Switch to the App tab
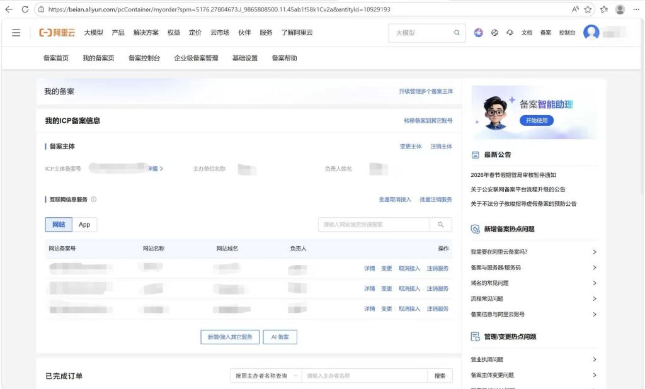The width and height of the screenshot is (645, 389). pos(84,225)
